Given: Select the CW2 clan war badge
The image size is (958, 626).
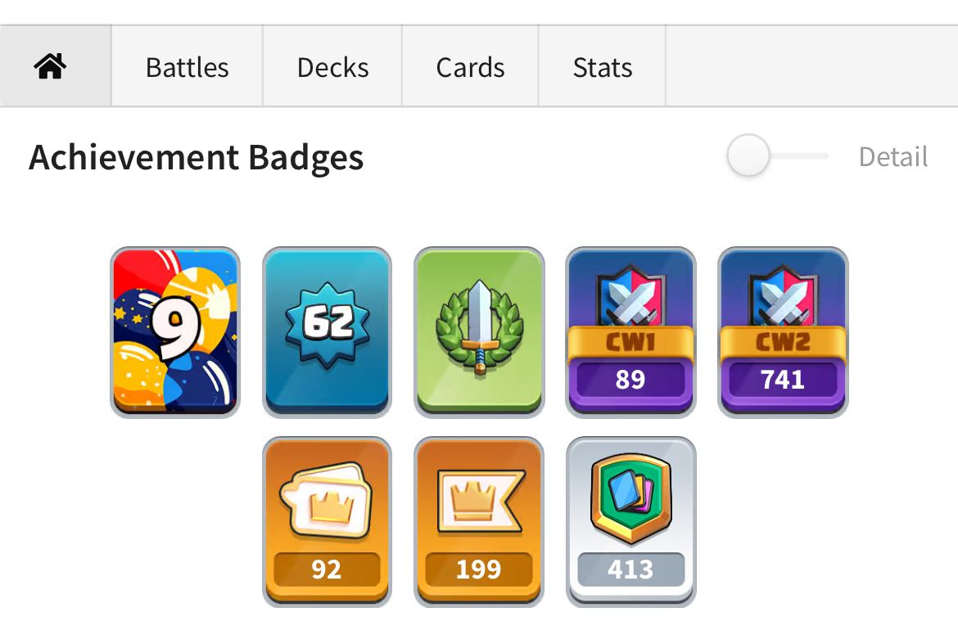Looking at the screenshot, I should click(784, 331).
